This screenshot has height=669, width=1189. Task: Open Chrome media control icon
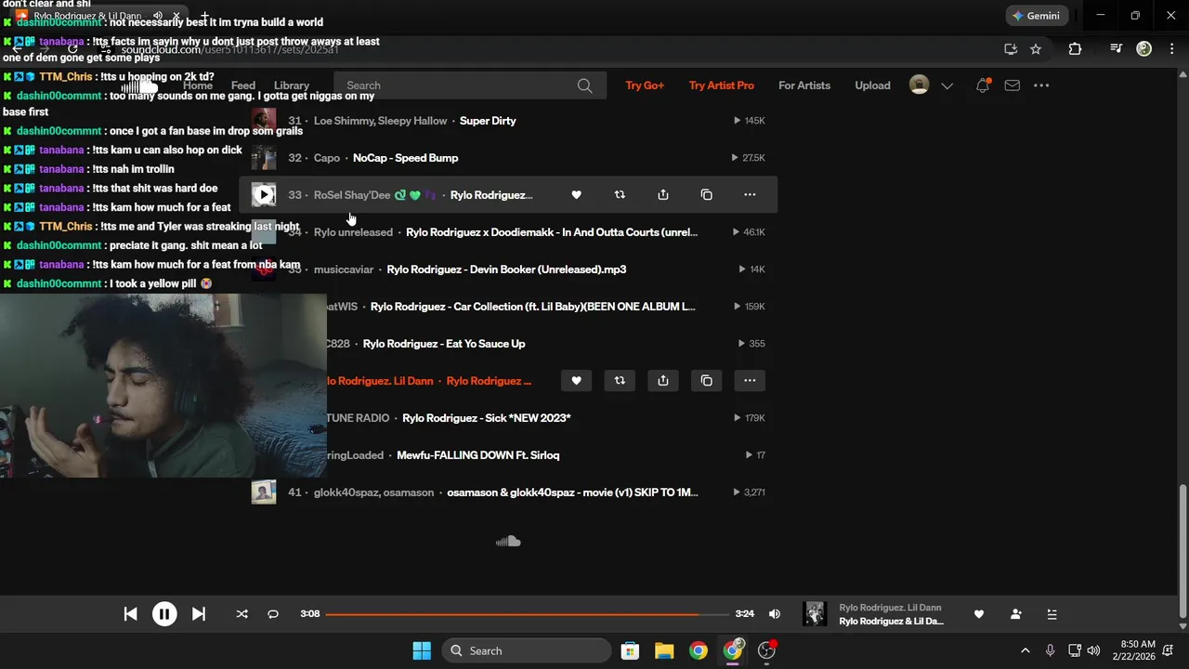click(x=1116, y=49)
